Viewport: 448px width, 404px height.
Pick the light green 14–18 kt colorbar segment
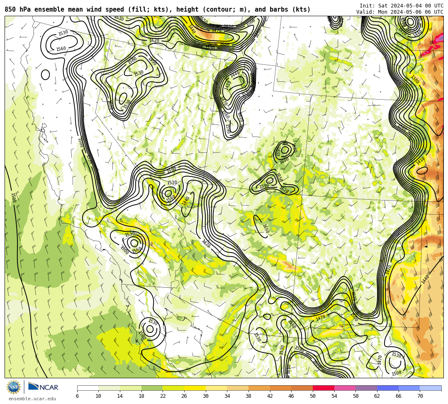[131, 388]
